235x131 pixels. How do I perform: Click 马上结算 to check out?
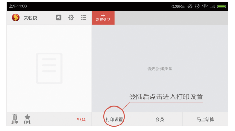[205, 119]
